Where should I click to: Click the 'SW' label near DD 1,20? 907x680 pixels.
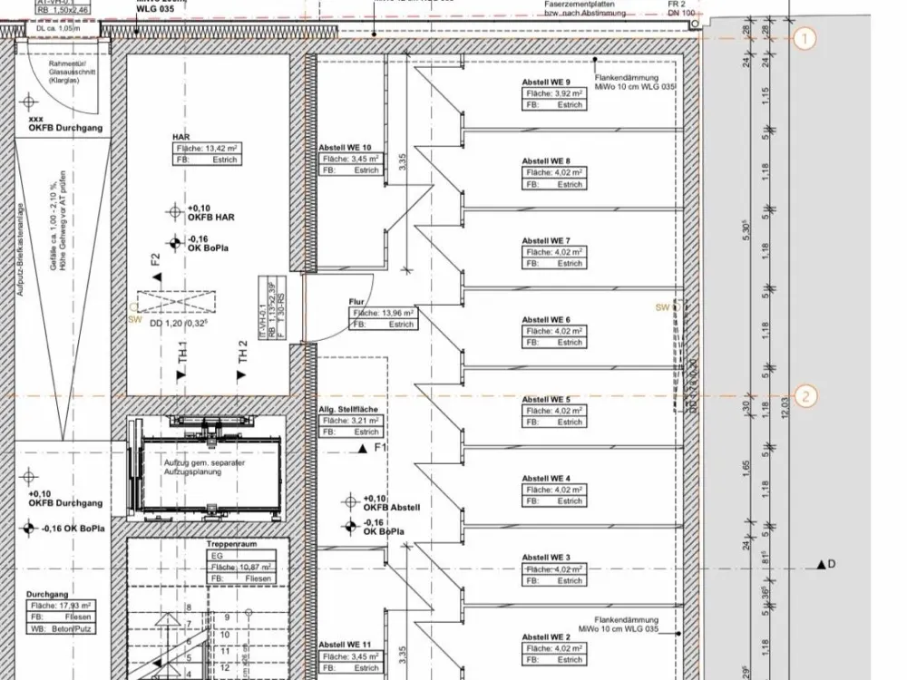click(x=135, y=320)
